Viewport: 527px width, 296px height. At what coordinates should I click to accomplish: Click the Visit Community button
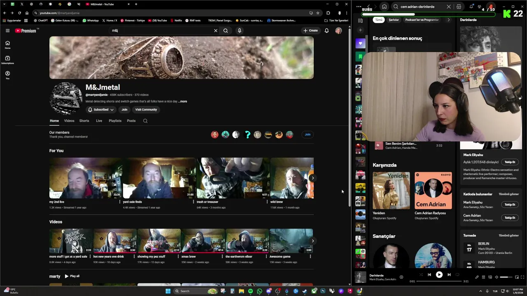[146, 110]
